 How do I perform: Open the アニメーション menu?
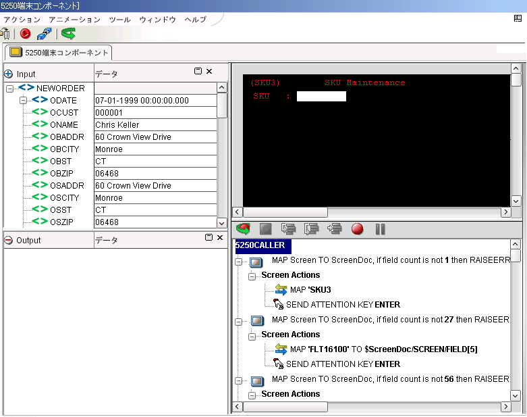pos(75,20)
